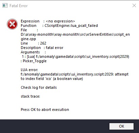The image size is (139, 133).
Task: Click the '[Lua] ...ui_inventory.script(2029)' argument line
Action: (x=75, y=56)
